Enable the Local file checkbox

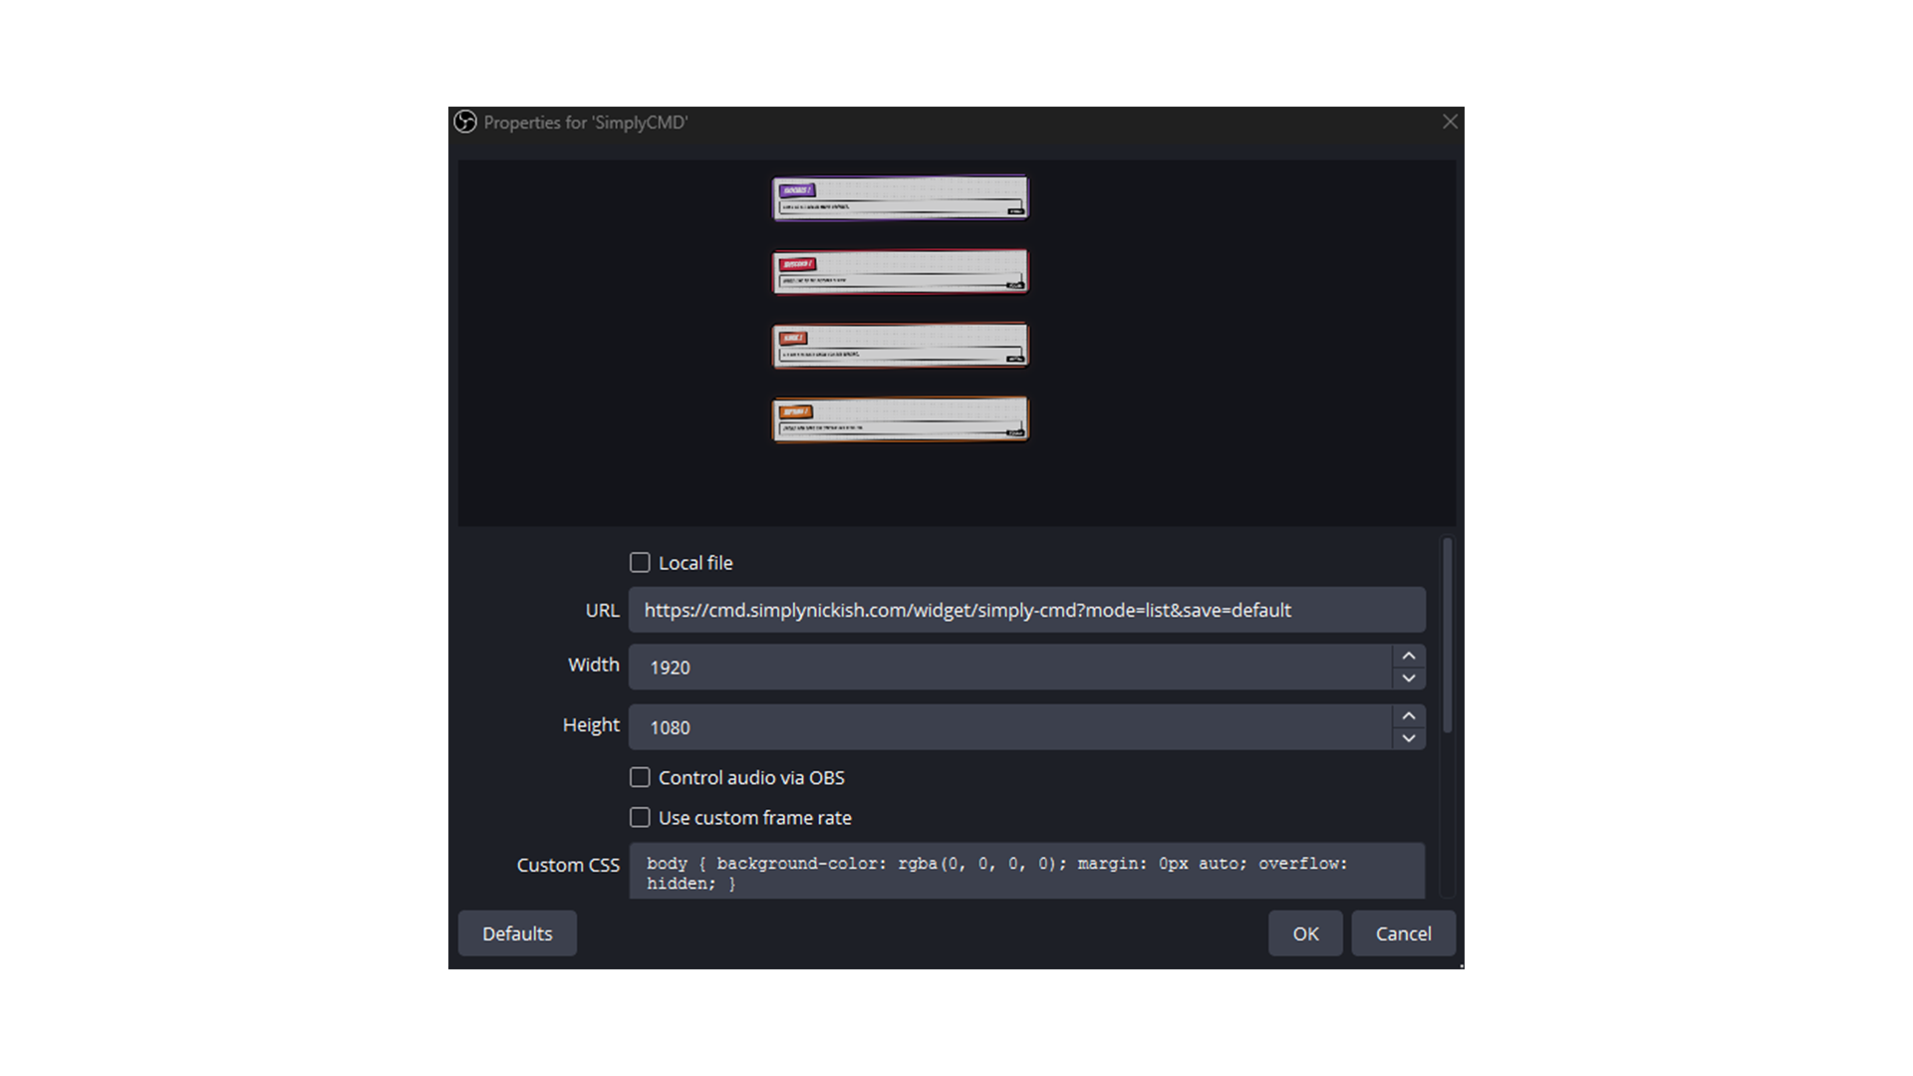(640, 563)
